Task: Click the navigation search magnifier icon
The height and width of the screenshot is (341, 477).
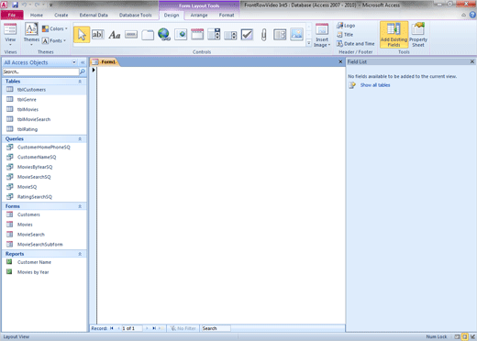Action: (x=83, y=71)
